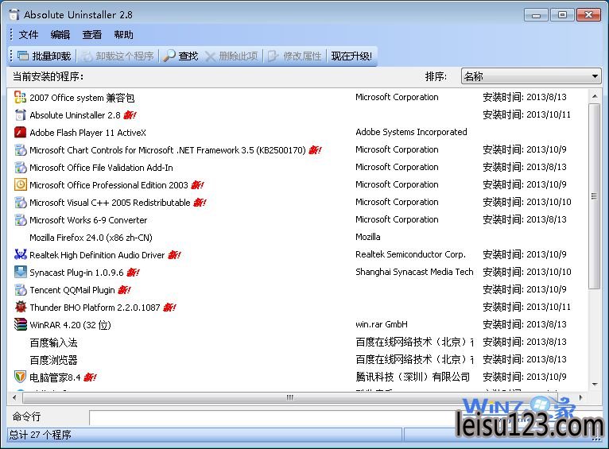Click the Office Professional Edition 2003 icon

20,184
